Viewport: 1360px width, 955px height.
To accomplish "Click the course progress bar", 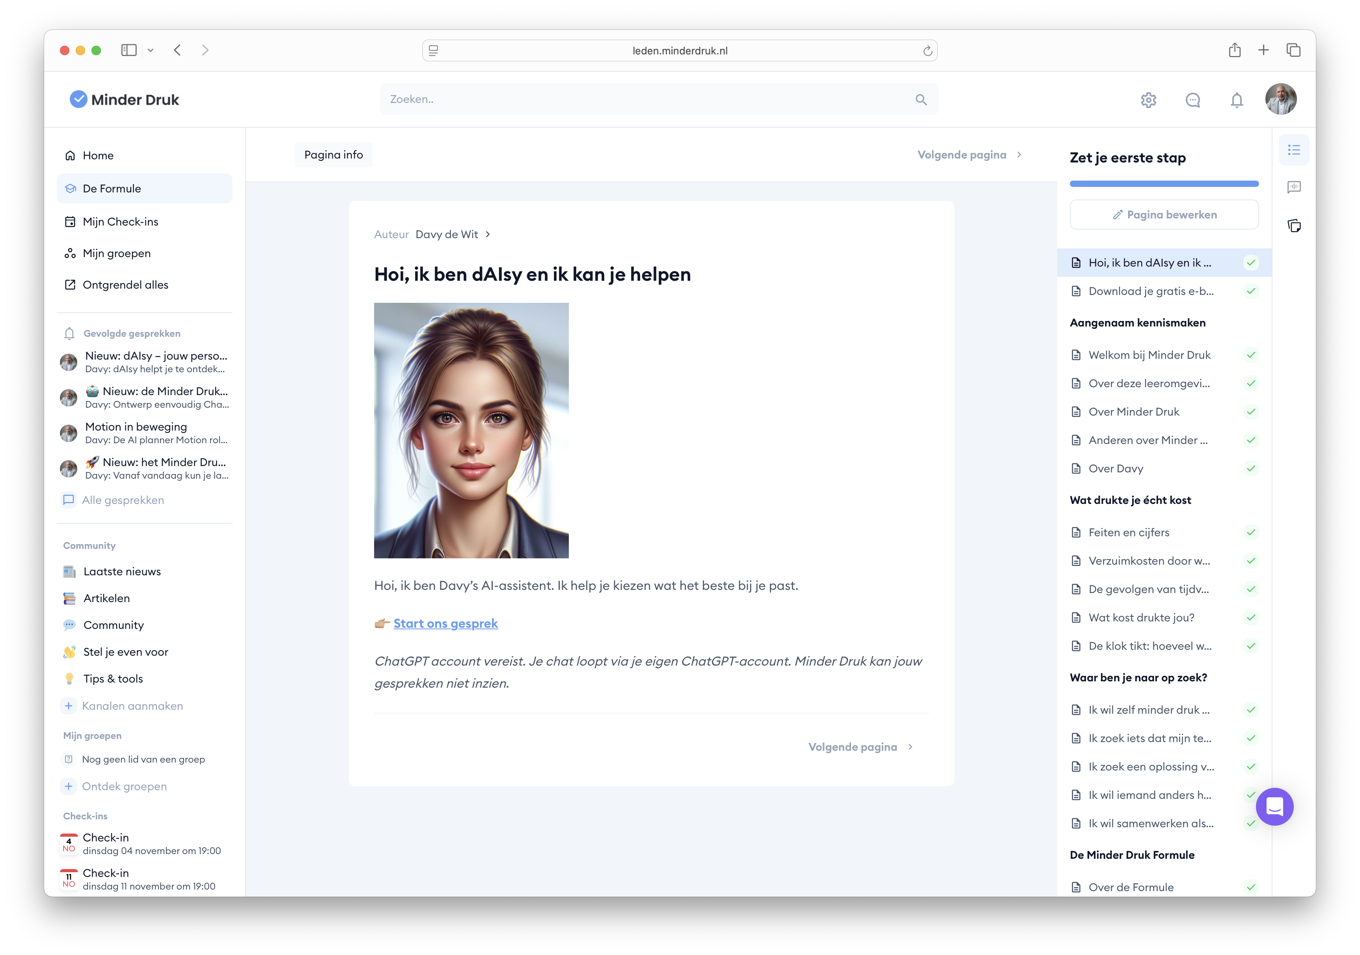I will [1163, 184].
